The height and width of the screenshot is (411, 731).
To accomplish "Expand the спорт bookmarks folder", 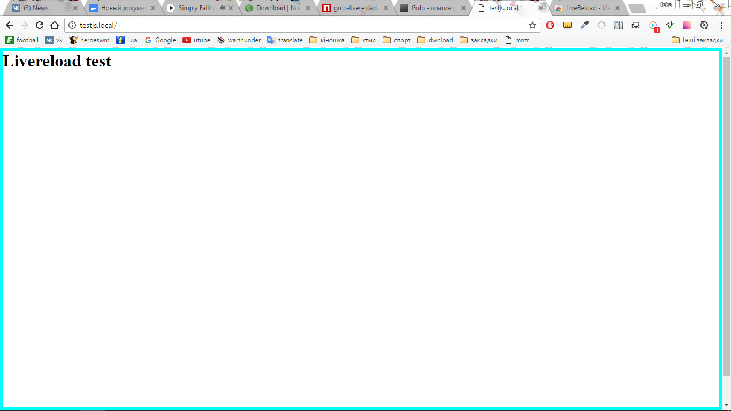I will (397, 40).
